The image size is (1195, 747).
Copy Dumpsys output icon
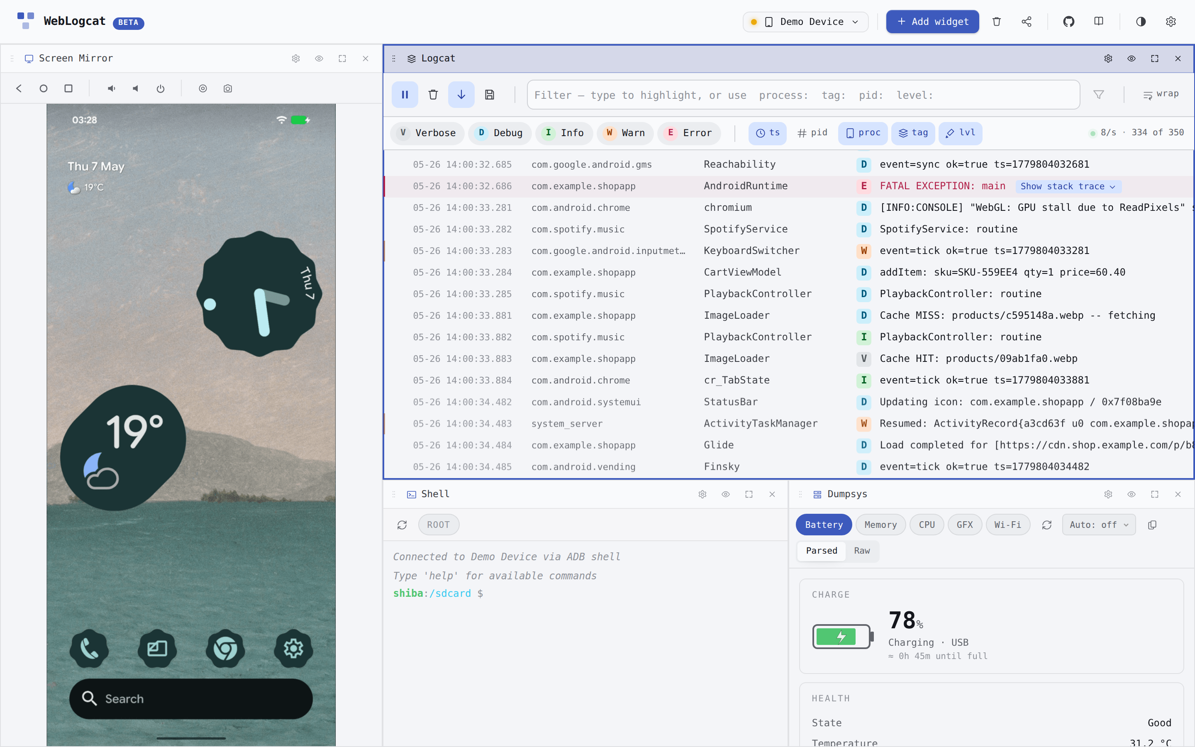click(x=1153, y=525)
